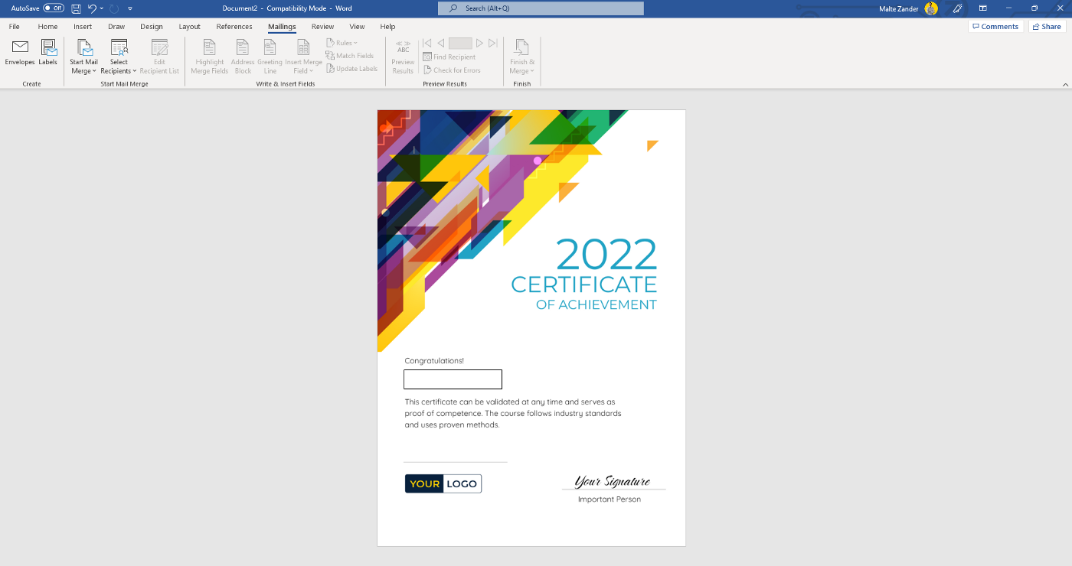Click Update Labels
The width and height of the screenshot is (1072, 566).
click(351, 68)
